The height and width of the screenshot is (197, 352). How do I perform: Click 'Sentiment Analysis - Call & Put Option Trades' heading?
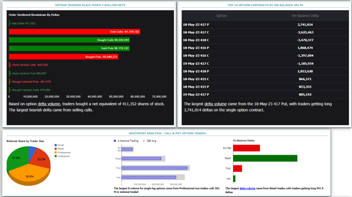pos(167,133)
